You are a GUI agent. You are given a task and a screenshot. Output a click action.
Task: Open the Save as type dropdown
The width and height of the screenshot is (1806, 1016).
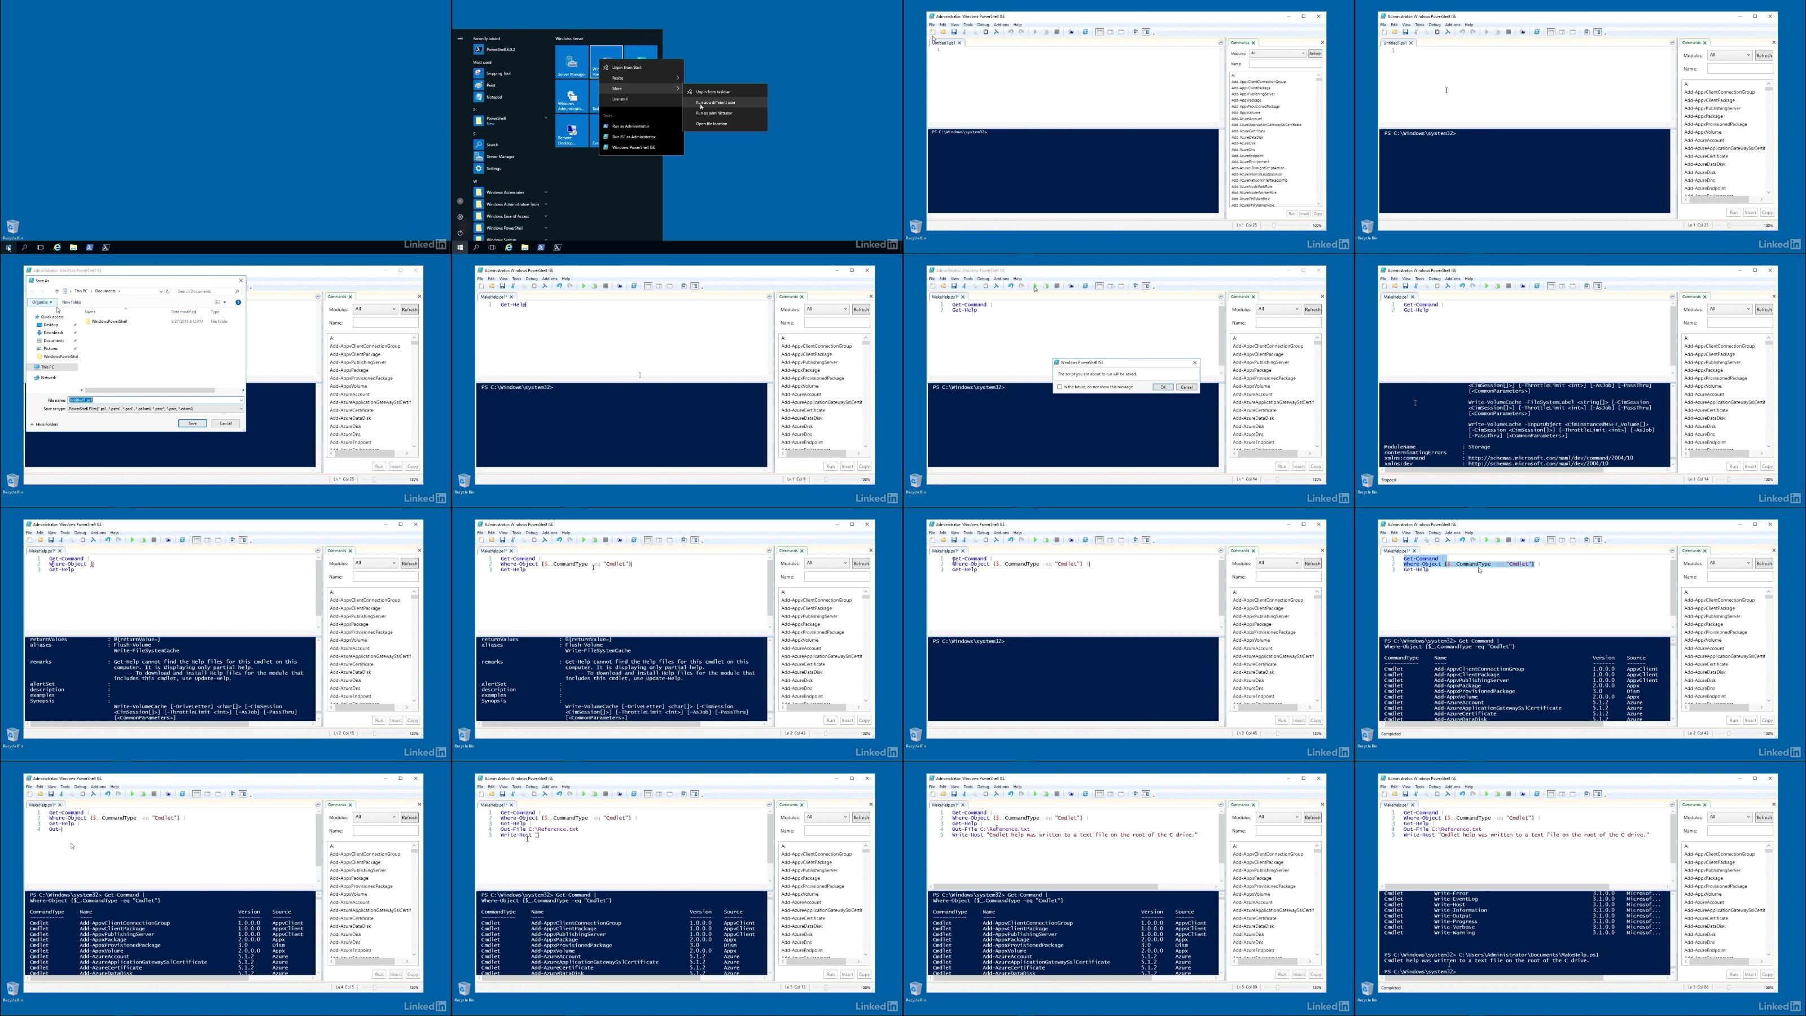tap(155, 409)
